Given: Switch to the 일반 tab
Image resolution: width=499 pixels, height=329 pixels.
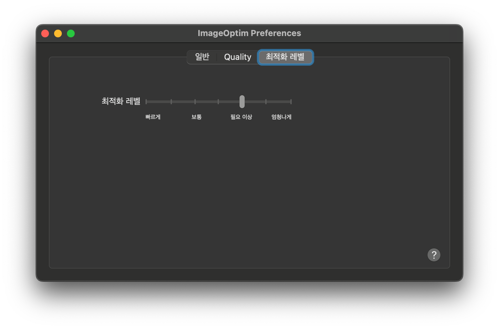Looking at the screenshot, I should click(x=202, y=57).
